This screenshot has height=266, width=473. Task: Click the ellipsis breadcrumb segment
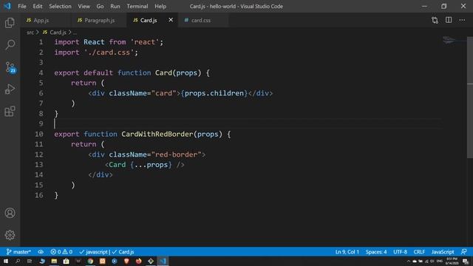click(x=75, y=33)
